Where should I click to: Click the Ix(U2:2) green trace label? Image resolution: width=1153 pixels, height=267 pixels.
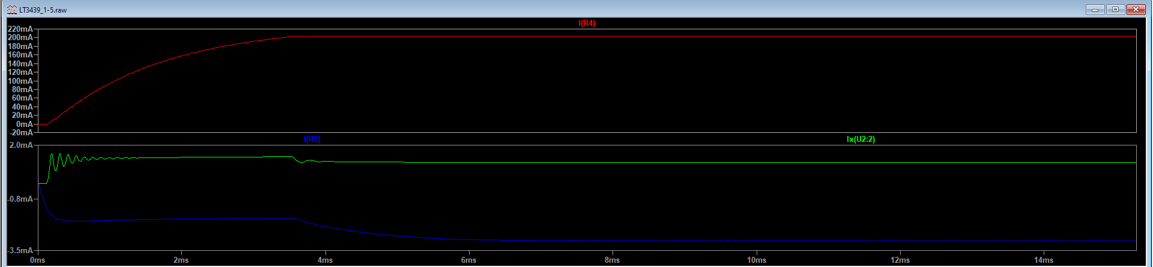861,139
